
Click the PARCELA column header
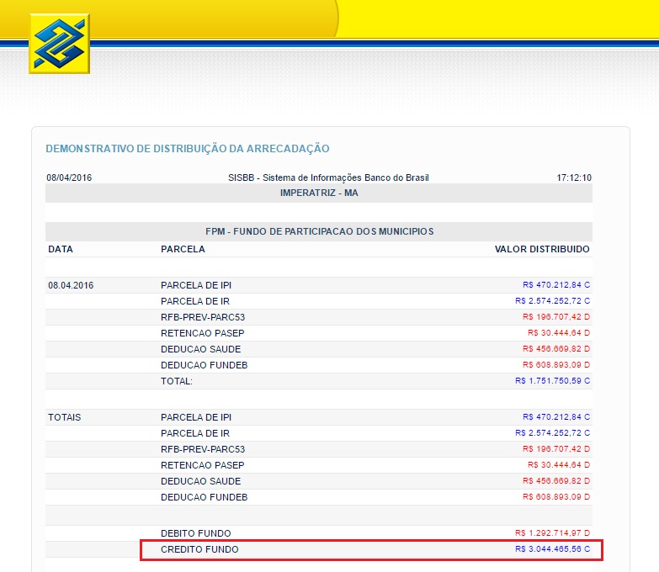point(183,249)
